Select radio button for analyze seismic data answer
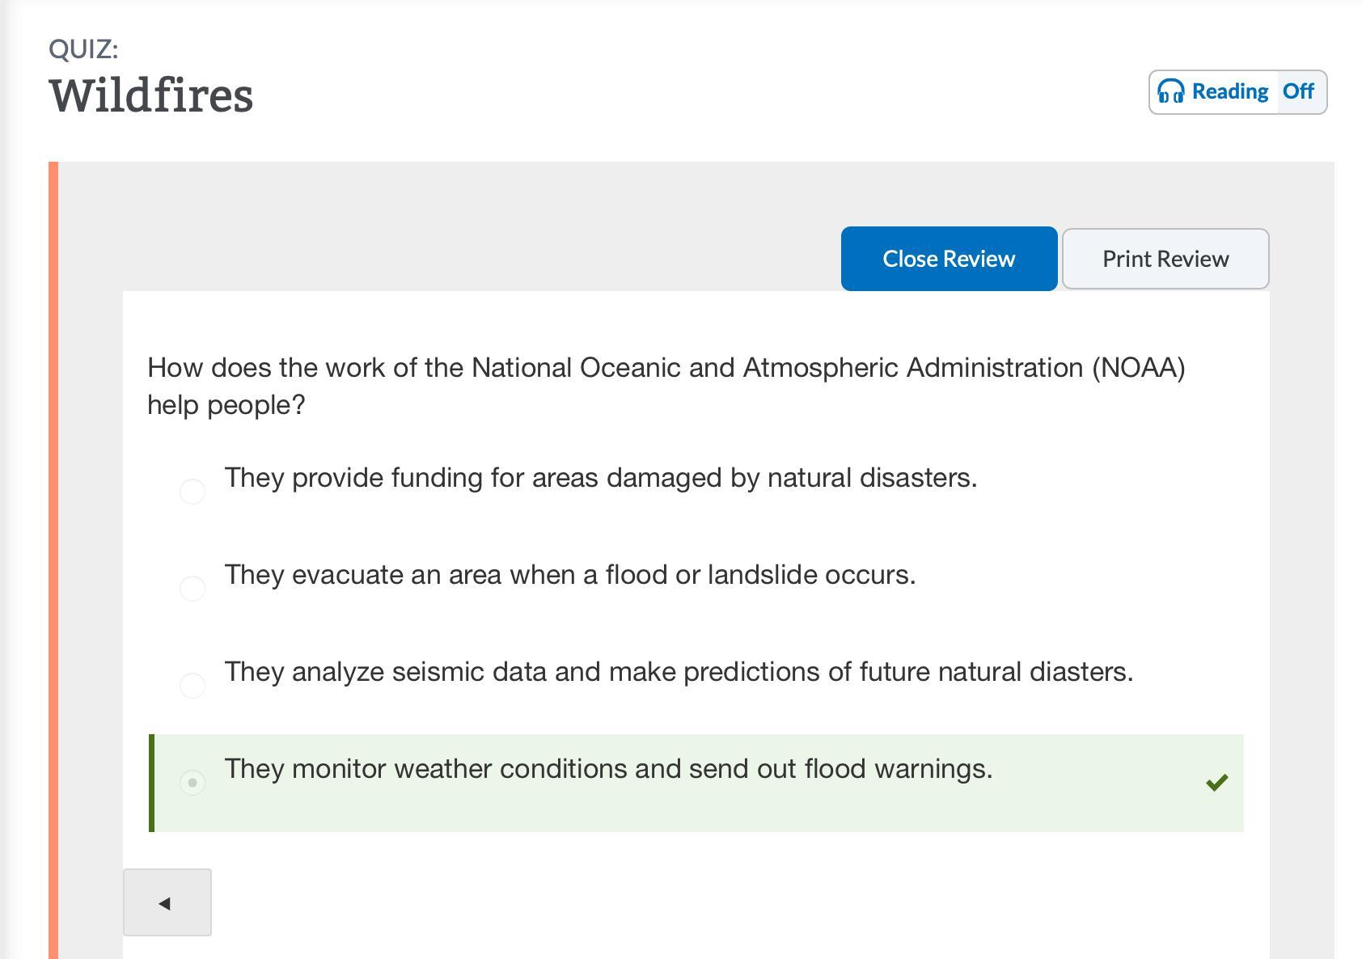The image size is (1362, 959). point(192,686)
